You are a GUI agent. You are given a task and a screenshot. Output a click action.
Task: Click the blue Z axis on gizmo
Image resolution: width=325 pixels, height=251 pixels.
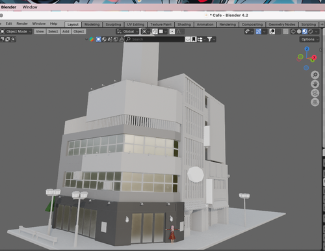click(307, 49)
